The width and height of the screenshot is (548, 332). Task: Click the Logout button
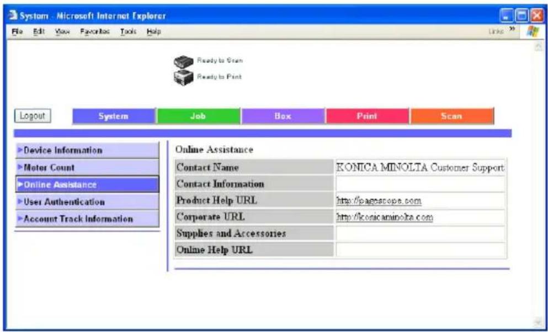pos(33,116)
